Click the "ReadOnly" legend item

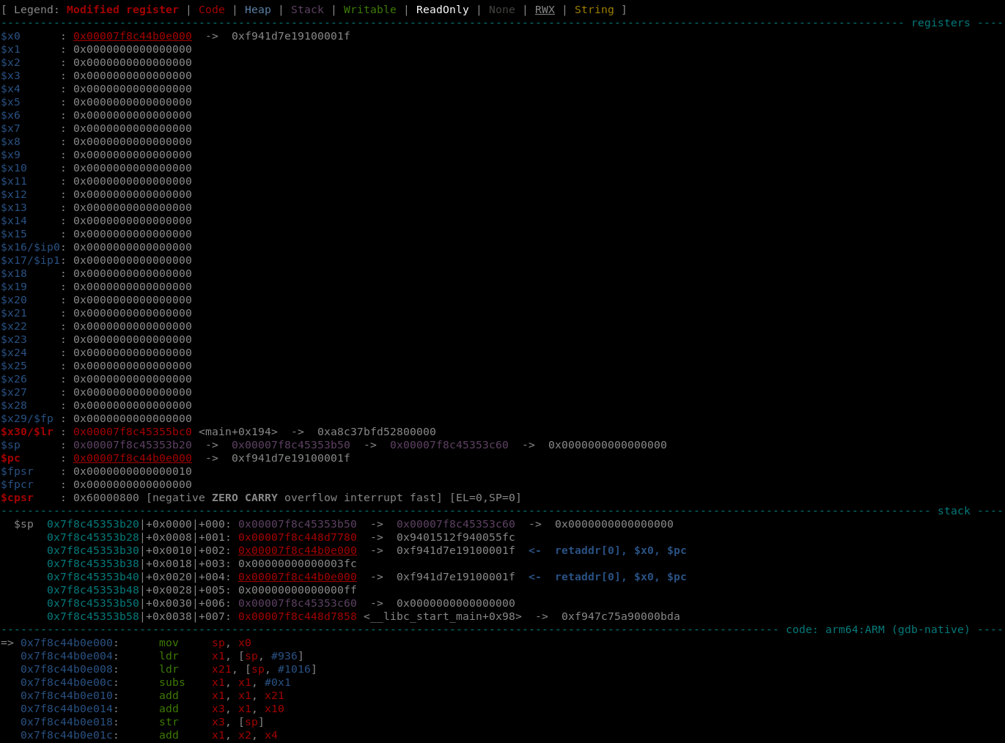click(x=441, y=10)
